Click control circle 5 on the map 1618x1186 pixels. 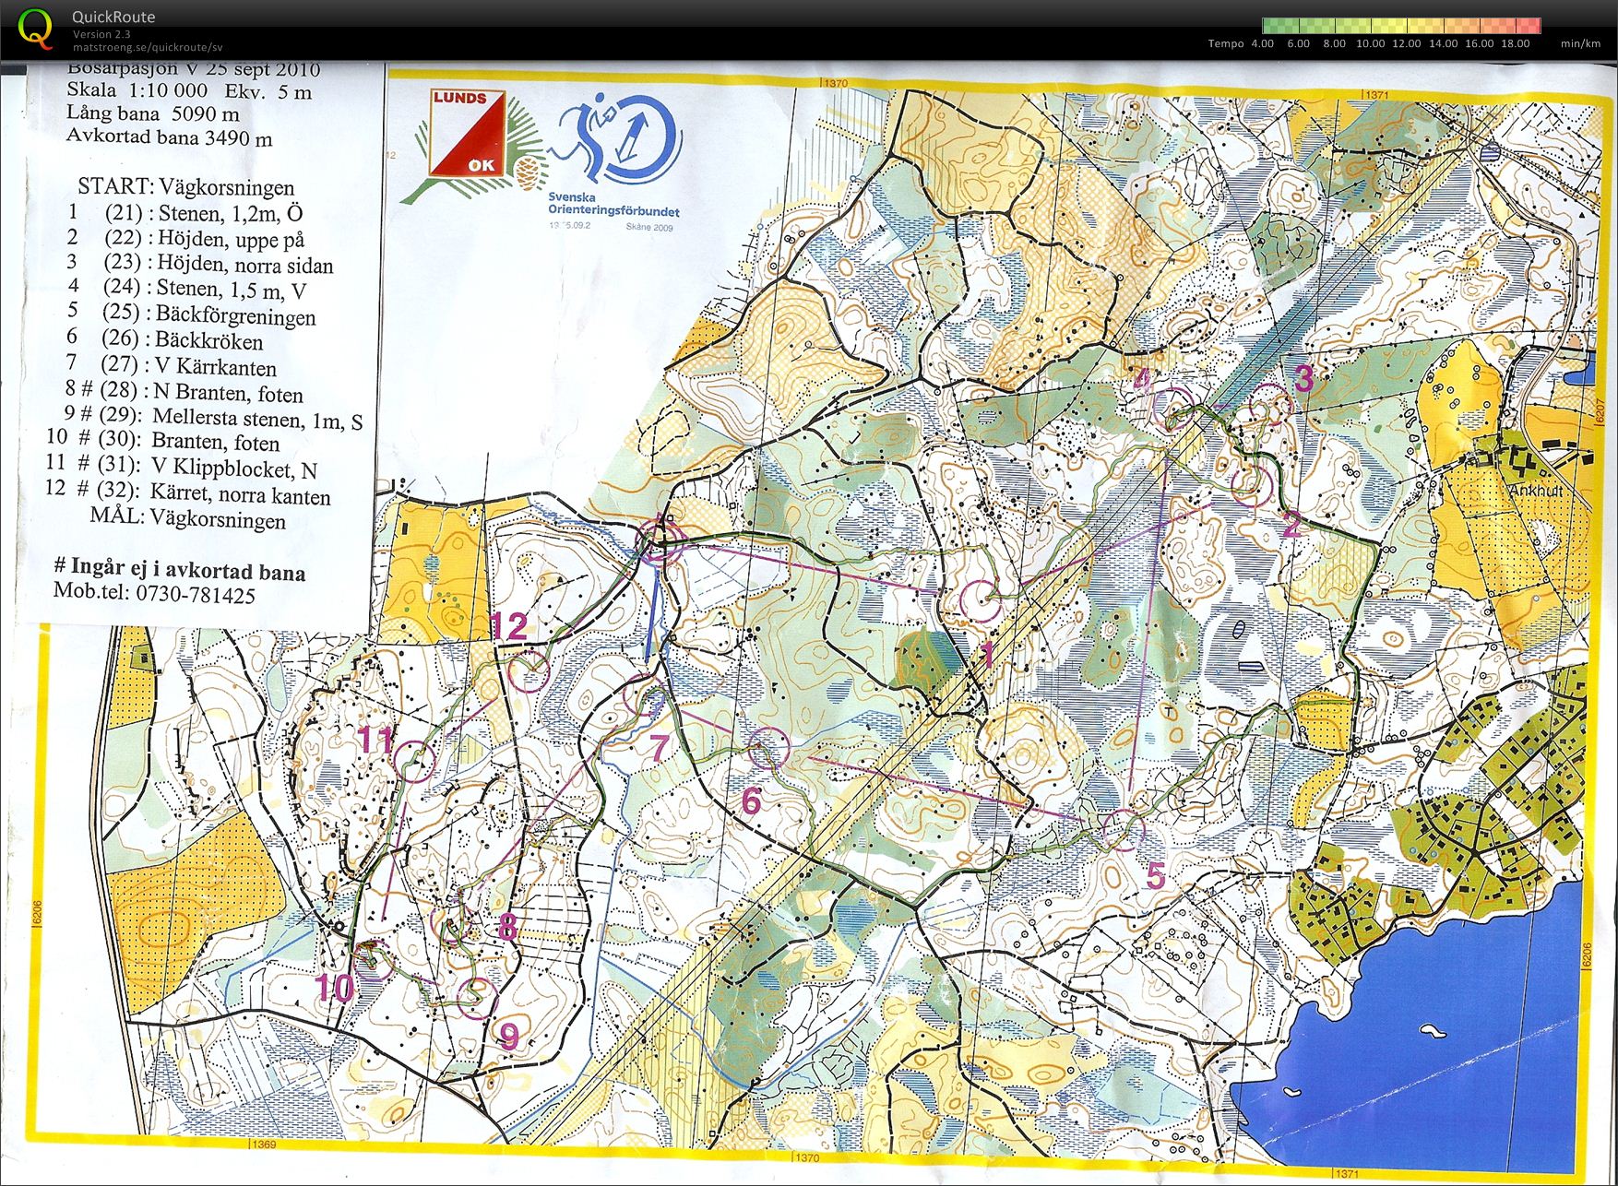(1123, 829)
